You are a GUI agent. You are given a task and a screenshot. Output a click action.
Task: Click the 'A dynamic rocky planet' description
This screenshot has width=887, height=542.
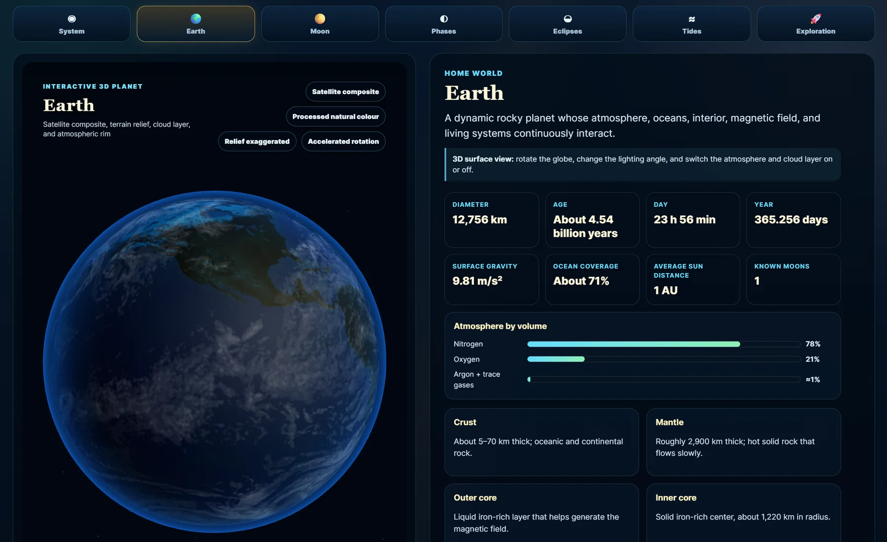(632, 126)
